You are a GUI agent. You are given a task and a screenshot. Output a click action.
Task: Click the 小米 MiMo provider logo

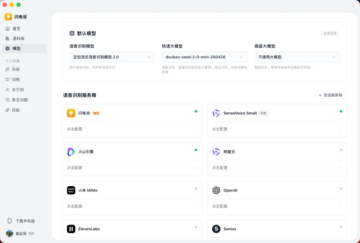tap(71, 190)
